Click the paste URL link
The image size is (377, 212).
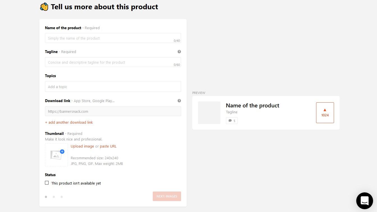(108, 146)
